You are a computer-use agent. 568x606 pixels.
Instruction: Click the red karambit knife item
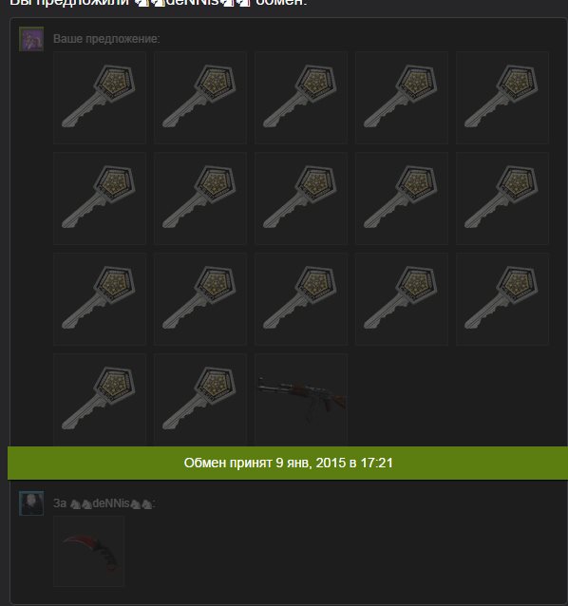coord(89,551)
